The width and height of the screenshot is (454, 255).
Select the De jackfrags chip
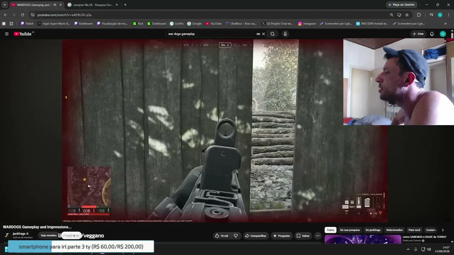tap(373, 230)
